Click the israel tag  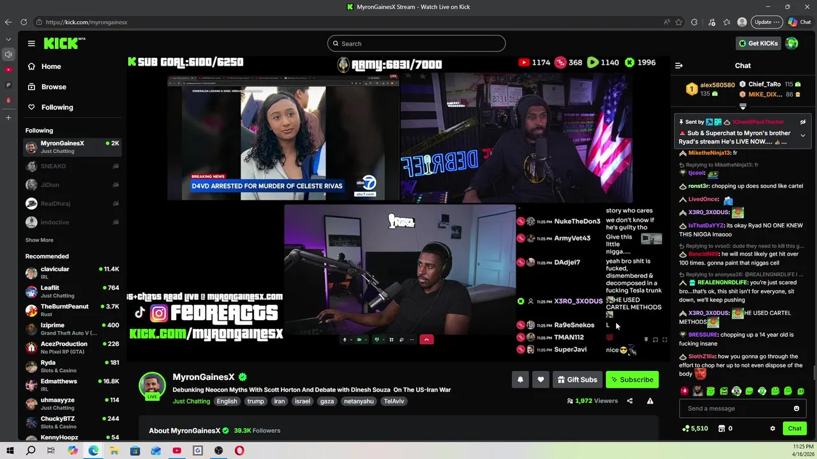(x=303, y=401)
